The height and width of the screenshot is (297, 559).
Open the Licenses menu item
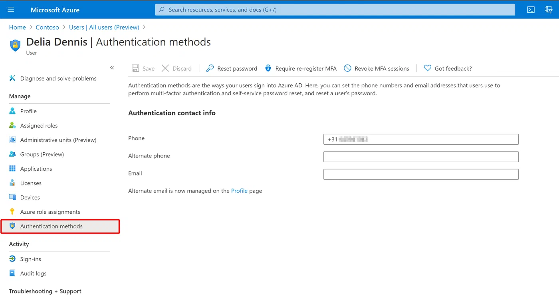click(31, 183)
